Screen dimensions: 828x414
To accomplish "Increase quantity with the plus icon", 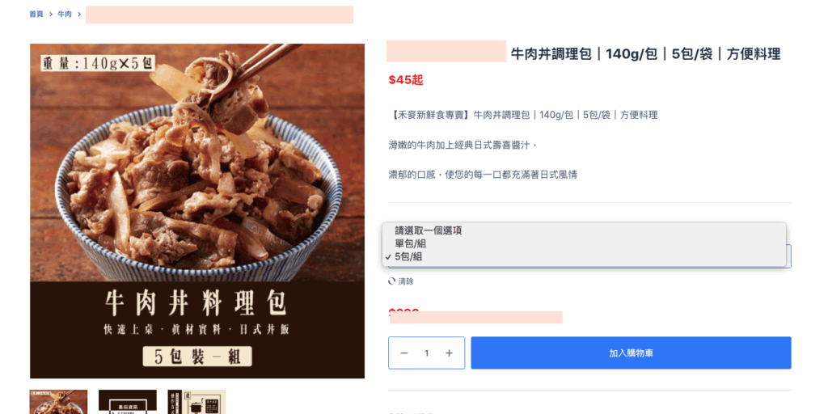I will (450, 353).
